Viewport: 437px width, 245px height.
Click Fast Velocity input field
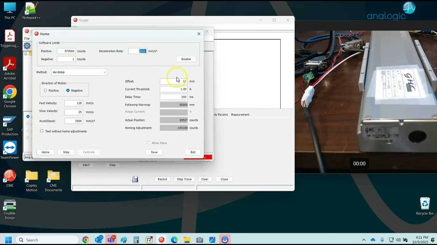point(74,103)
